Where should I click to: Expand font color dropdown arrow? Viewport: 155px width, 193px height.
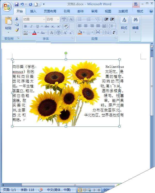tap(38, 33)
